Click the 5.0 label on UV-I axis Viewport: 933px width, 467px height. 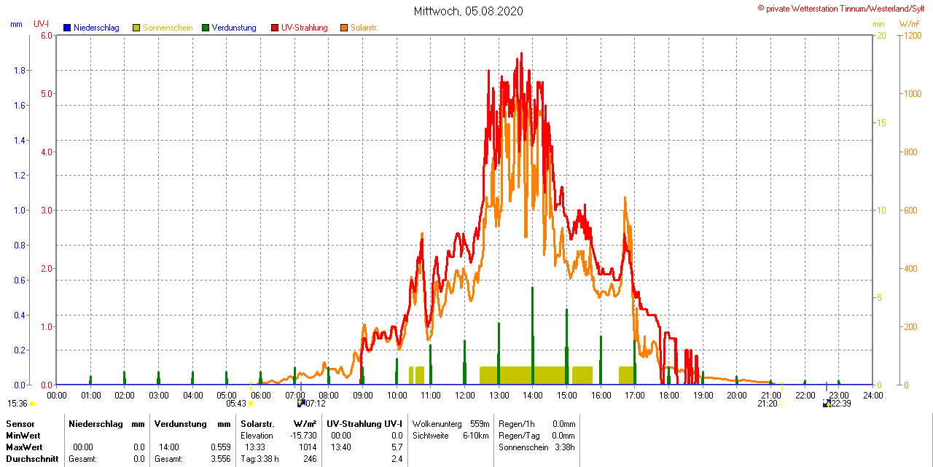tap(47, 93)
